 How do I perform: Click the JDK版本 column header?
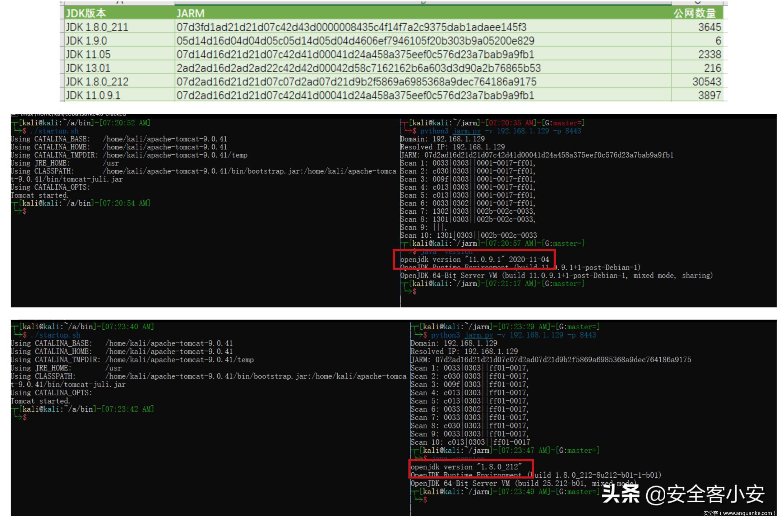pyautogui.click(x=86, y=13)
